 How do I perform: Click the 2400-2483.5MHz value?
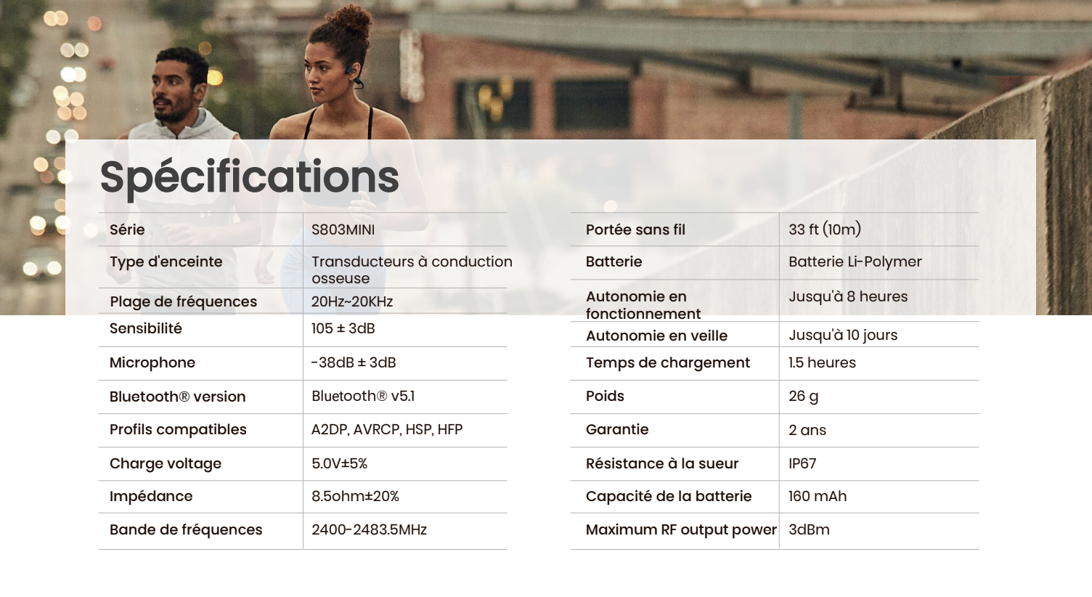370,529
